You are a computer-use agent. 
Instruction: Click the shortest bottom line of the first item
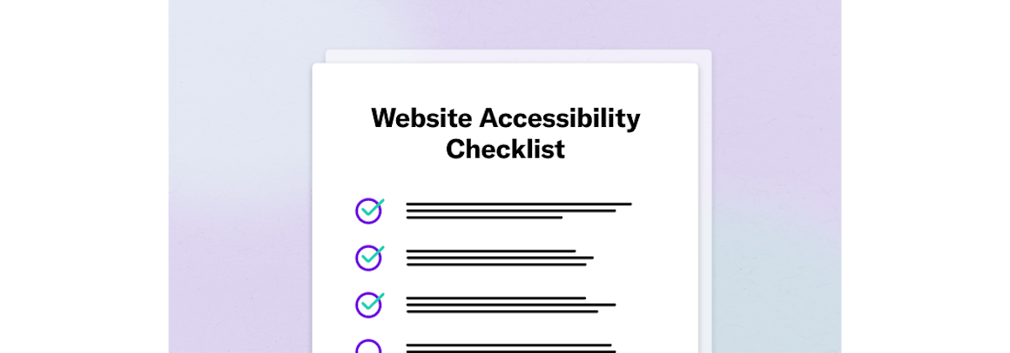click(x=484, y=217)
